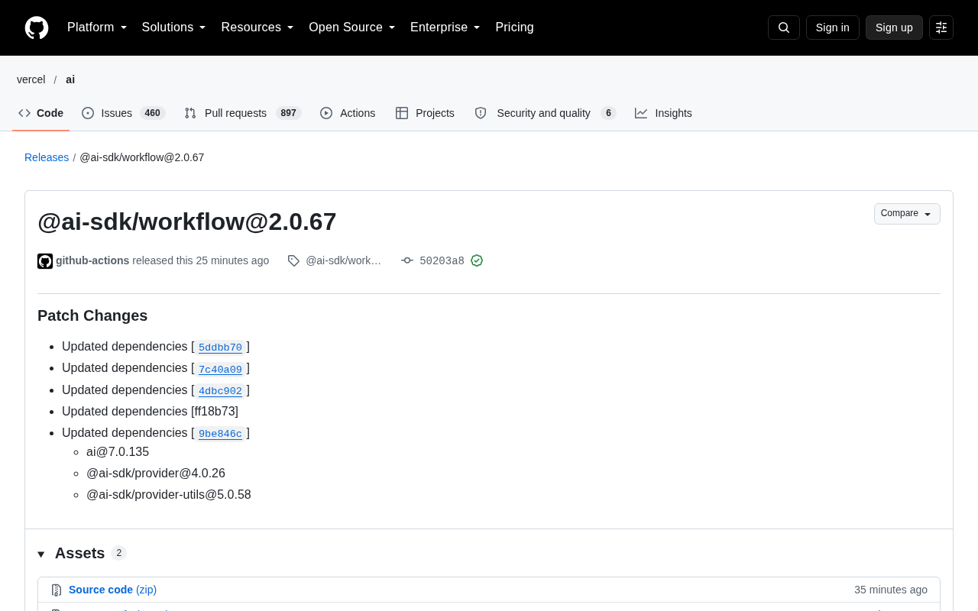Screen dimensions: 978x611
Task: Open the @ai-sdk/work… tag link
Action: (343, 260)
